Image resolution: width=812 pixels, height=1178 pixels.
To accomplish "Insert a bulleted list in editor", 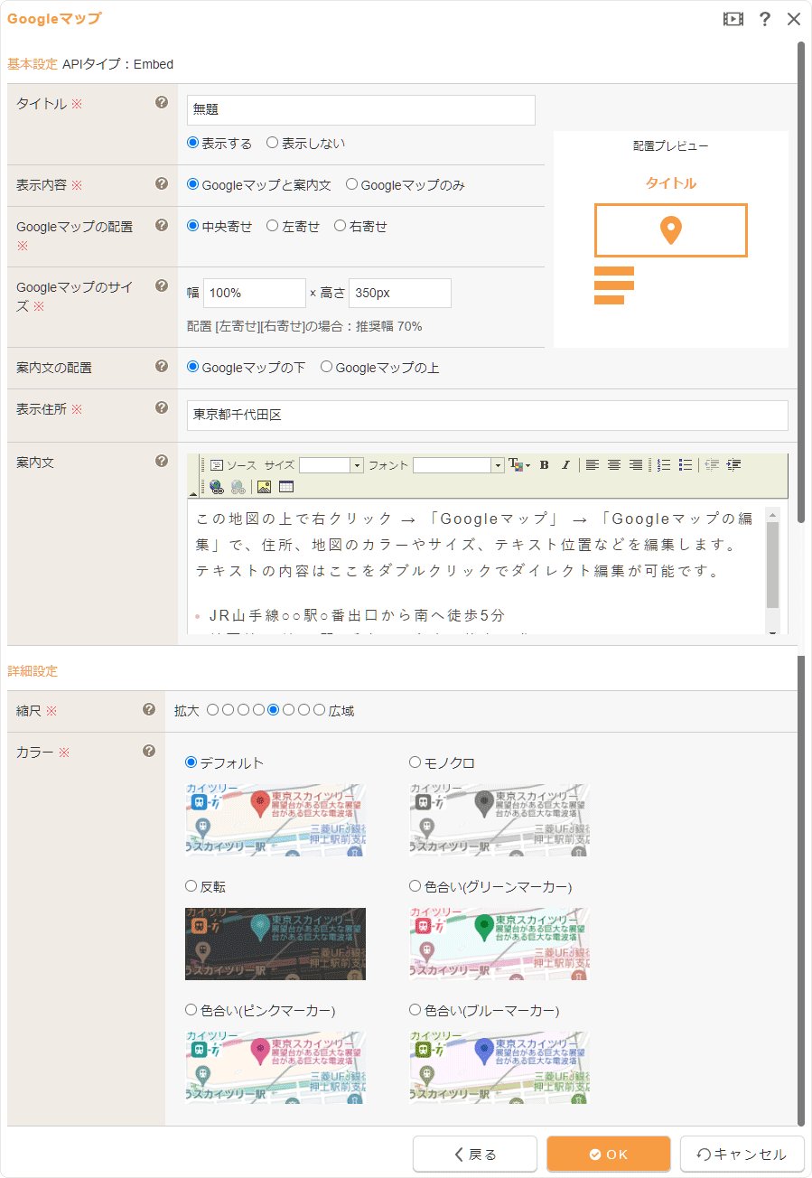I will 686,465.
